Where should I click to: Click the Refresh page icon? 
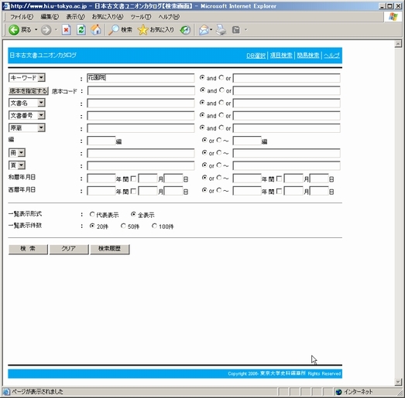coord(81,30)
